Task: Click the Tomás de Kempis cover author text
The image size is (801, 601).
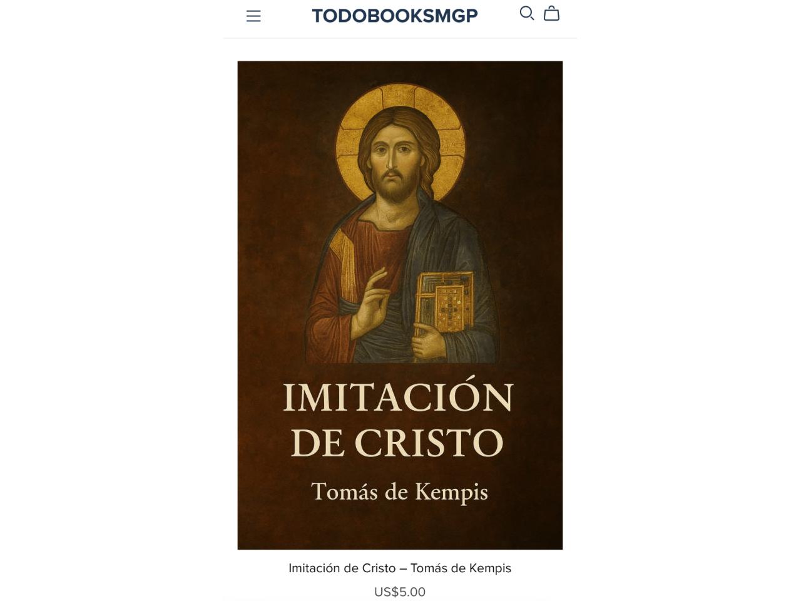Action: pyautogui.click(x=399, y=492)
